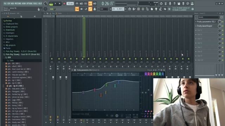Screen dimensions: 225x126
Task: Click EQ band 3 red node
Action: click(x=101, y=95)
